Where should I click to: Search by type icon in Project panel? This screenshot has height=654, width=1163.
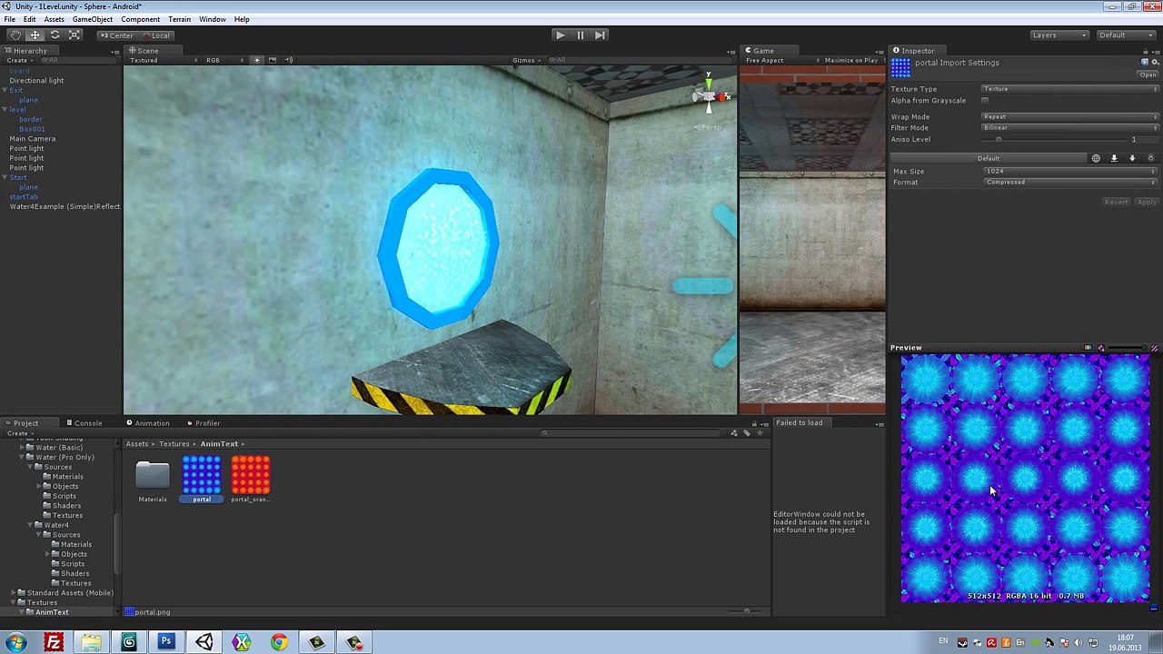click(734, 433)
